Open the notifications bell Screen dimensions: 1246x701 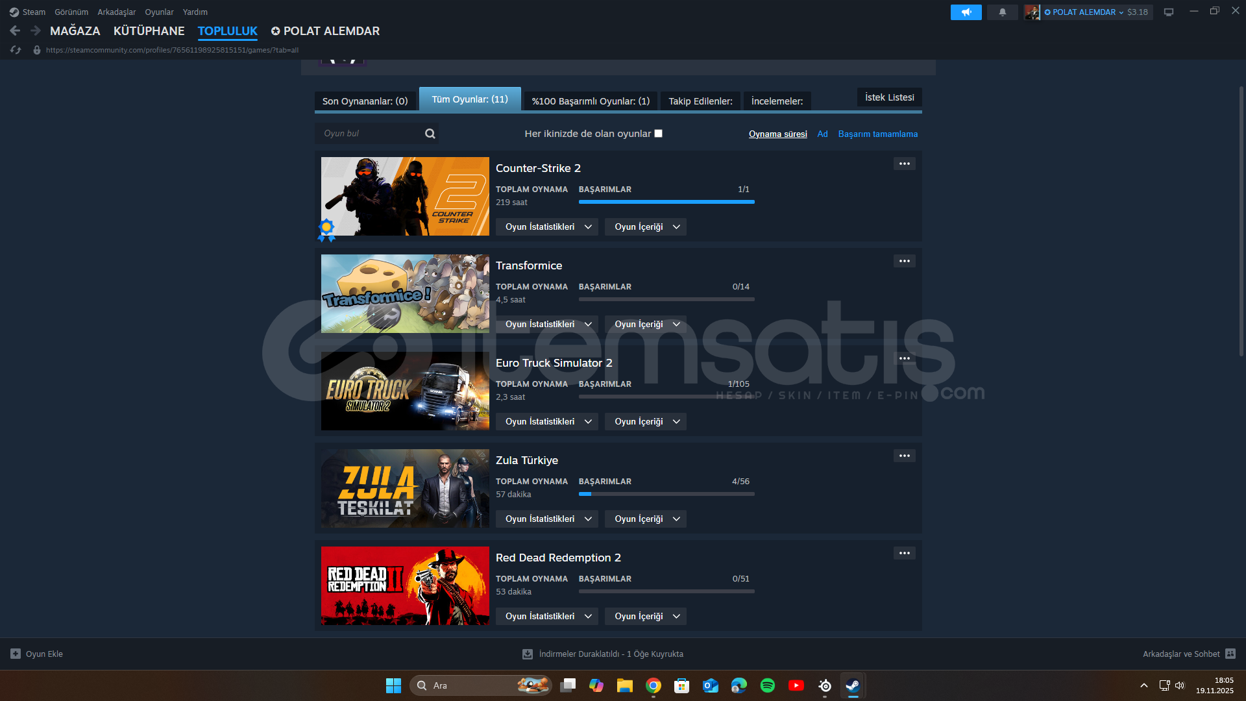pos(1002,12)
